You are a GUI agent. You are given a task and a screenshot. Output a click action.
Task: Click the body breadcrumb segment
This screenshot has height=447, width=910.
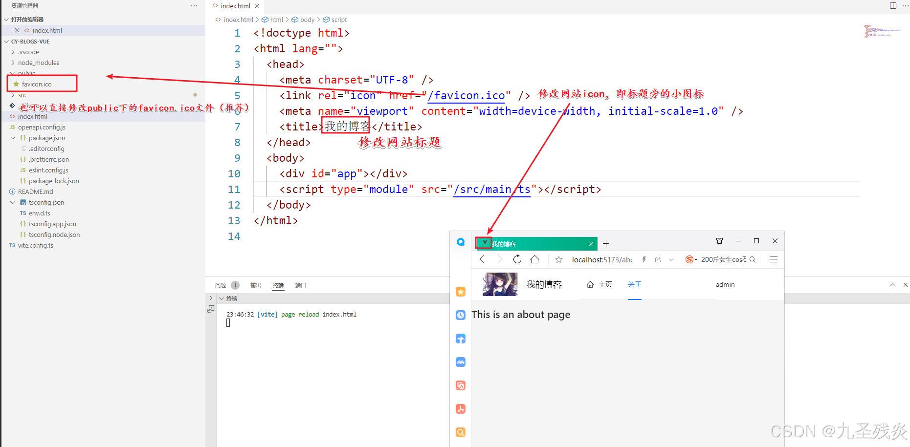click(x=307, y=20)
